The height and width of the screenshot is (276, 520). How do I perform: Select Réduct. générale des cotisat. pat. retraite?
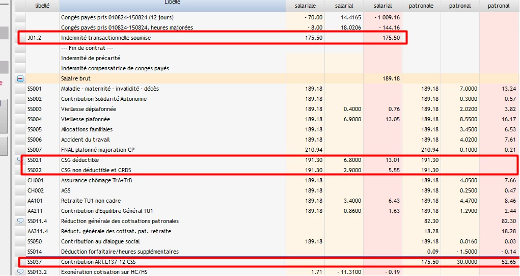point(116,231)
